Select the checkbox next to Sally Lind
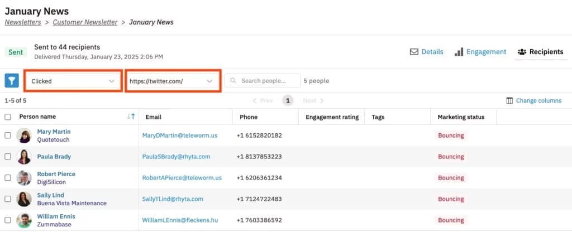The image size is (572, 242). coord(8,199)
